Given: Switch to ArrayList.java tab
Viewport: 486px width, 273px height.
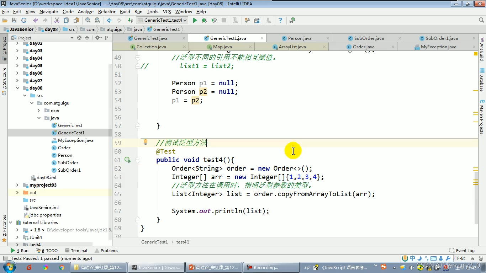Looking at the screenshot, I should 292,47.
